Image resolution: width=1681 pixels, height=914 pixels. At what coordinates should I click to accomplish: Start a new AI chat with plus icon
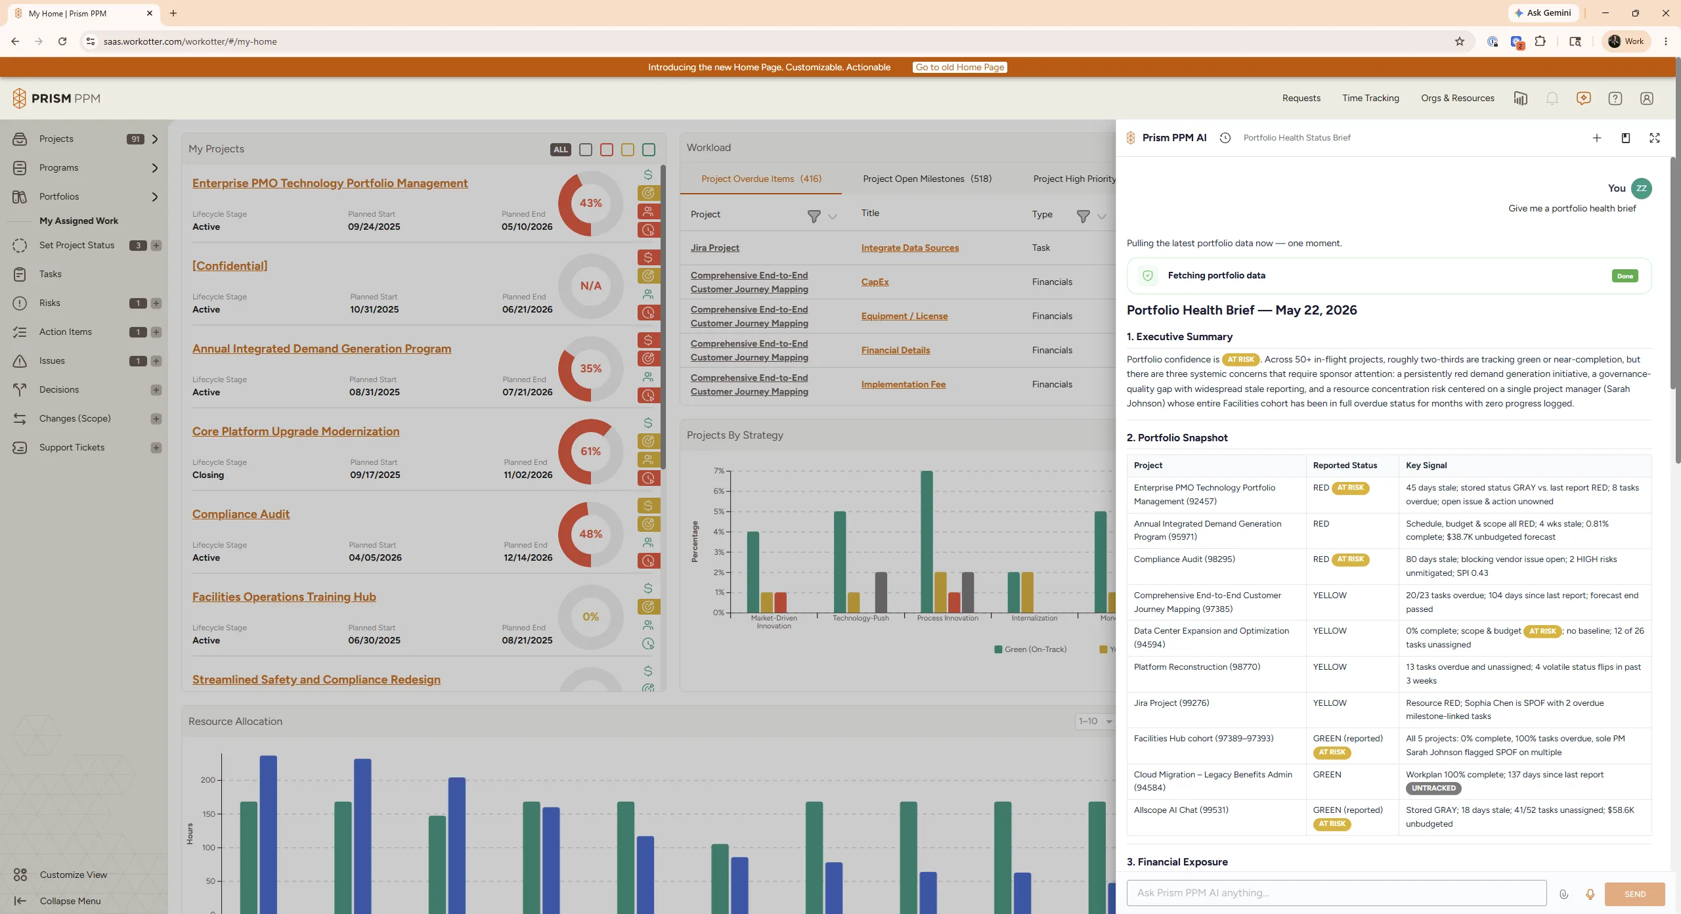(x=1596, y=138)
